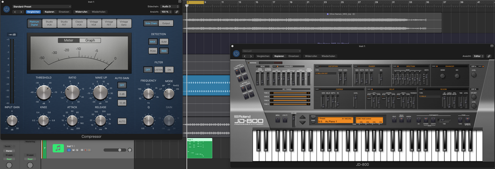Select MAX detection mode
Image resolution: width=495 pixels, height=169 pixels.
pyautogui.click(x=153, y=41)
